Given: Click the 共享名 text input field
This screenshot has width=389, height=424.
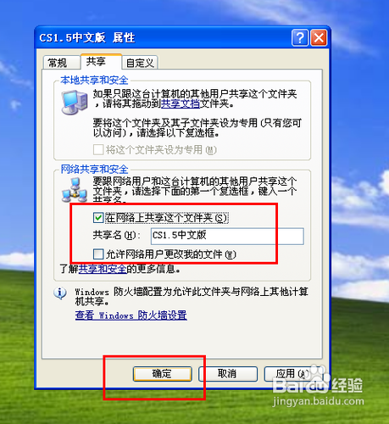Looking at the screenshot, I should click(x=227, y=236).
